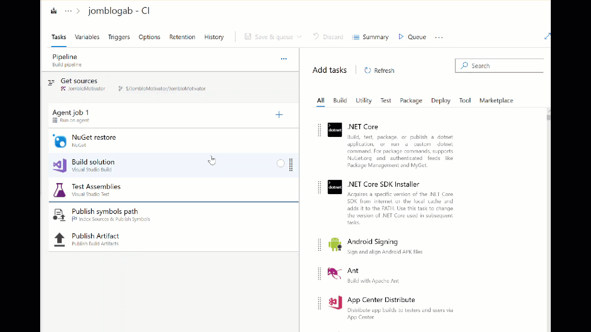Queue the build
Screen dimensions: 591x332
[412, 37]
